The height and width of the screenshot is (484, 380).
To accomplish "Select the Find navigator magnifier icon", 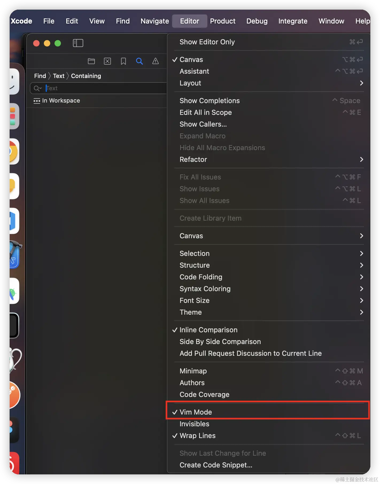I will [139, 61].
